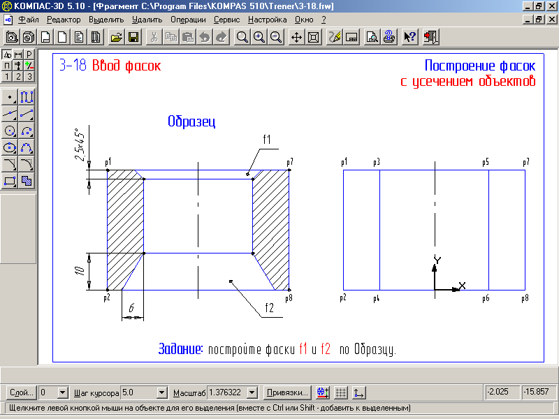Open the Редактор menu
The width and height of the screenshot is (559, 419).
tap(64, 20)
